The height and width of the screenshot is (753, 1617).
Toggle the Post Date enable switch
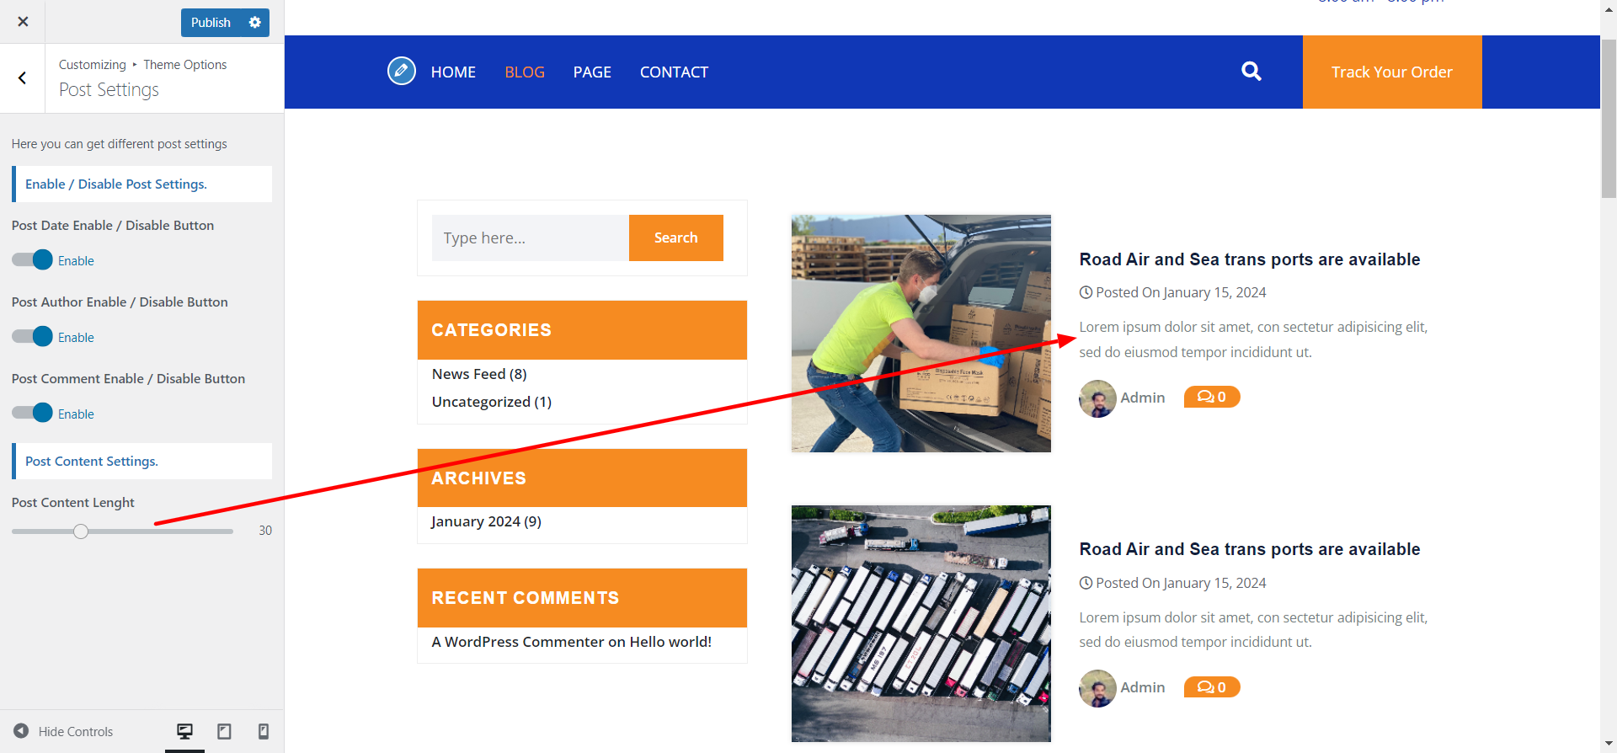33,260
